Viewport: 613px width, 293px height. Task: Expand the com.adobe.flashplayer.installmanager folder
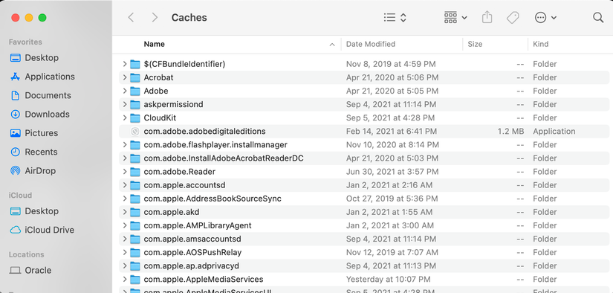(124, 145)
